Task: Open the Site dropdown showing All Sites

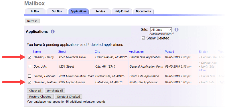Action: (161, 30)
